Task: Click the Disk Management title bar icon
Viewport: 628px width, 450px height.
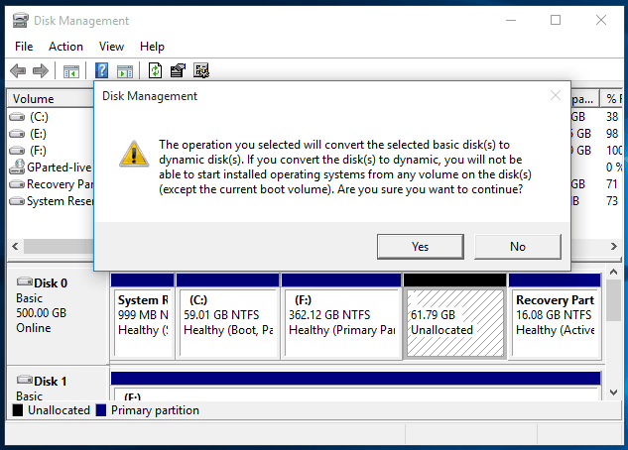Action: coord(21,20)
